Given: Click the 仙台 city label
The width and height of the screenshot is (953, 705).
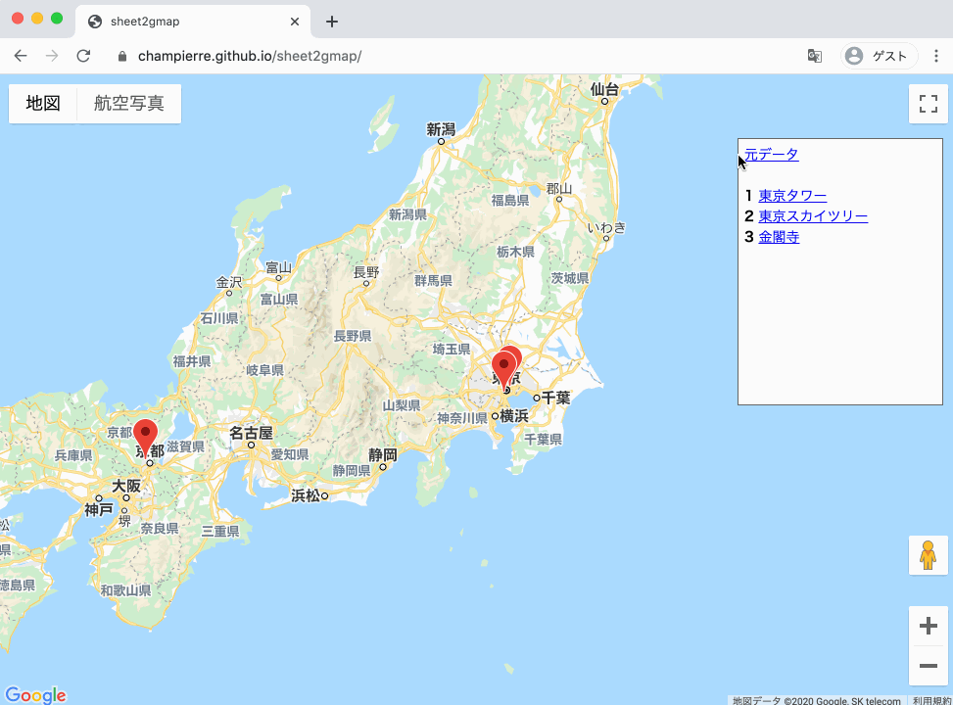Looking at the screenshot, I should coord(604,90).
